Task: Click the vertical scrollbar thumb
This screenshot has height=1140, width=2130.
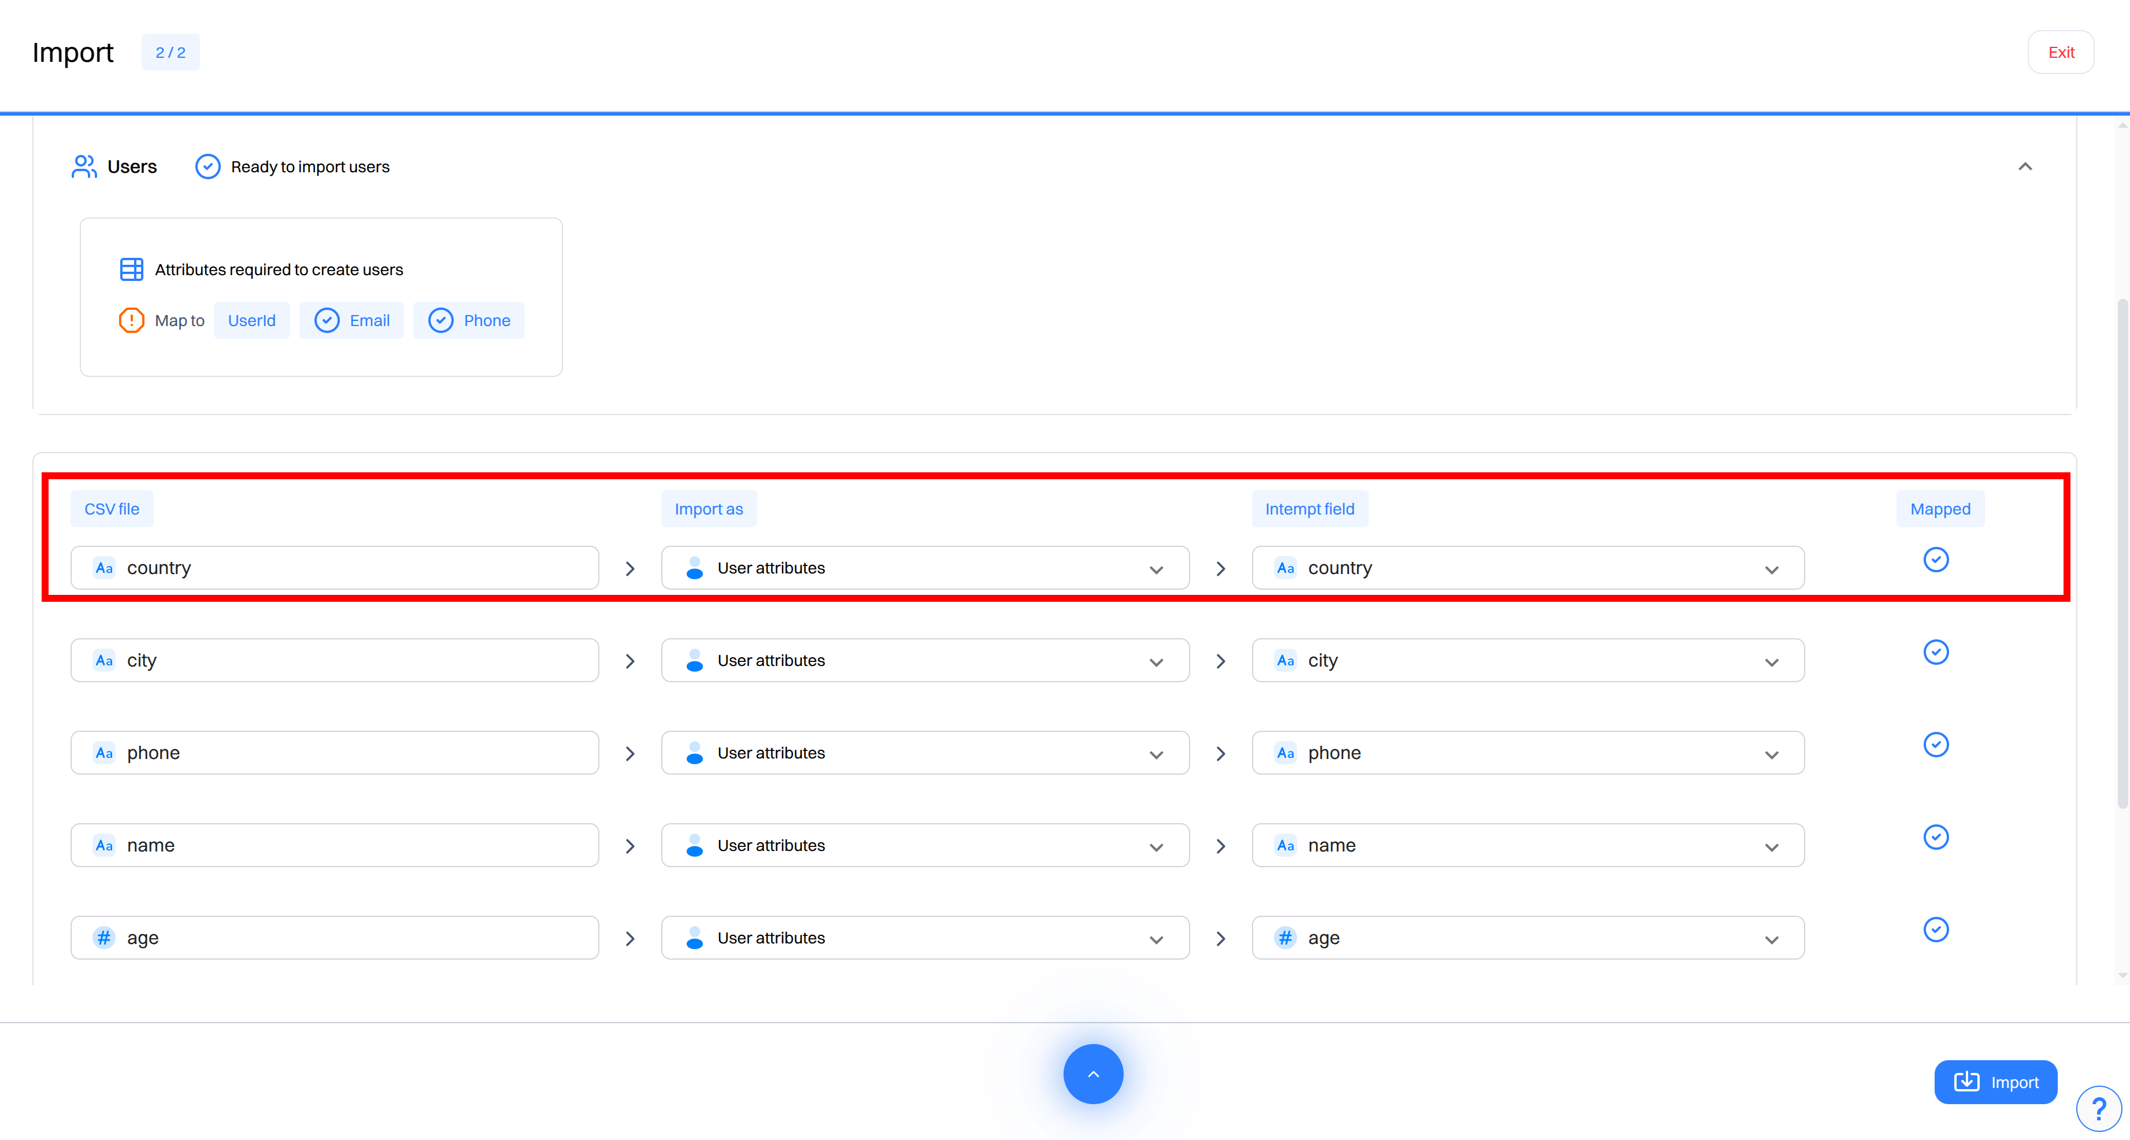Action: [x=2122, y=553]
